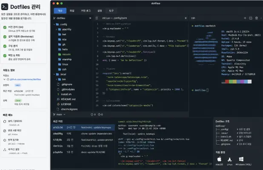Click the Windows (WSL) icon

241,159
